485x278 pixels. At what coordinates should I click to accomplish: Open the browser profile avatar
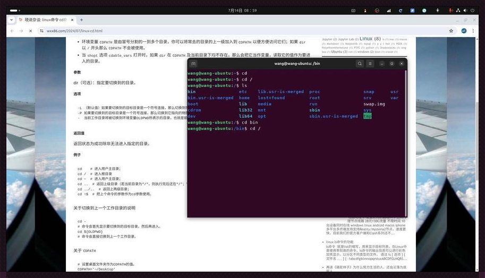[464, 31]
